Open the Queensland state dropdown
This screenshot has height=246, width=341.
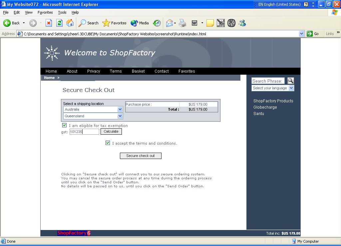tap(120, 116)
